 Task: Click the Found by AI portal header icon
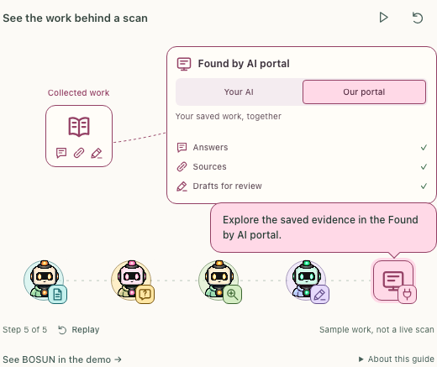pos(184,64)
